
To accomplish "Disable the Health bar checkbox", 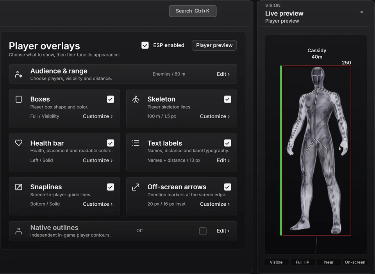I will (x=111, y=143).
